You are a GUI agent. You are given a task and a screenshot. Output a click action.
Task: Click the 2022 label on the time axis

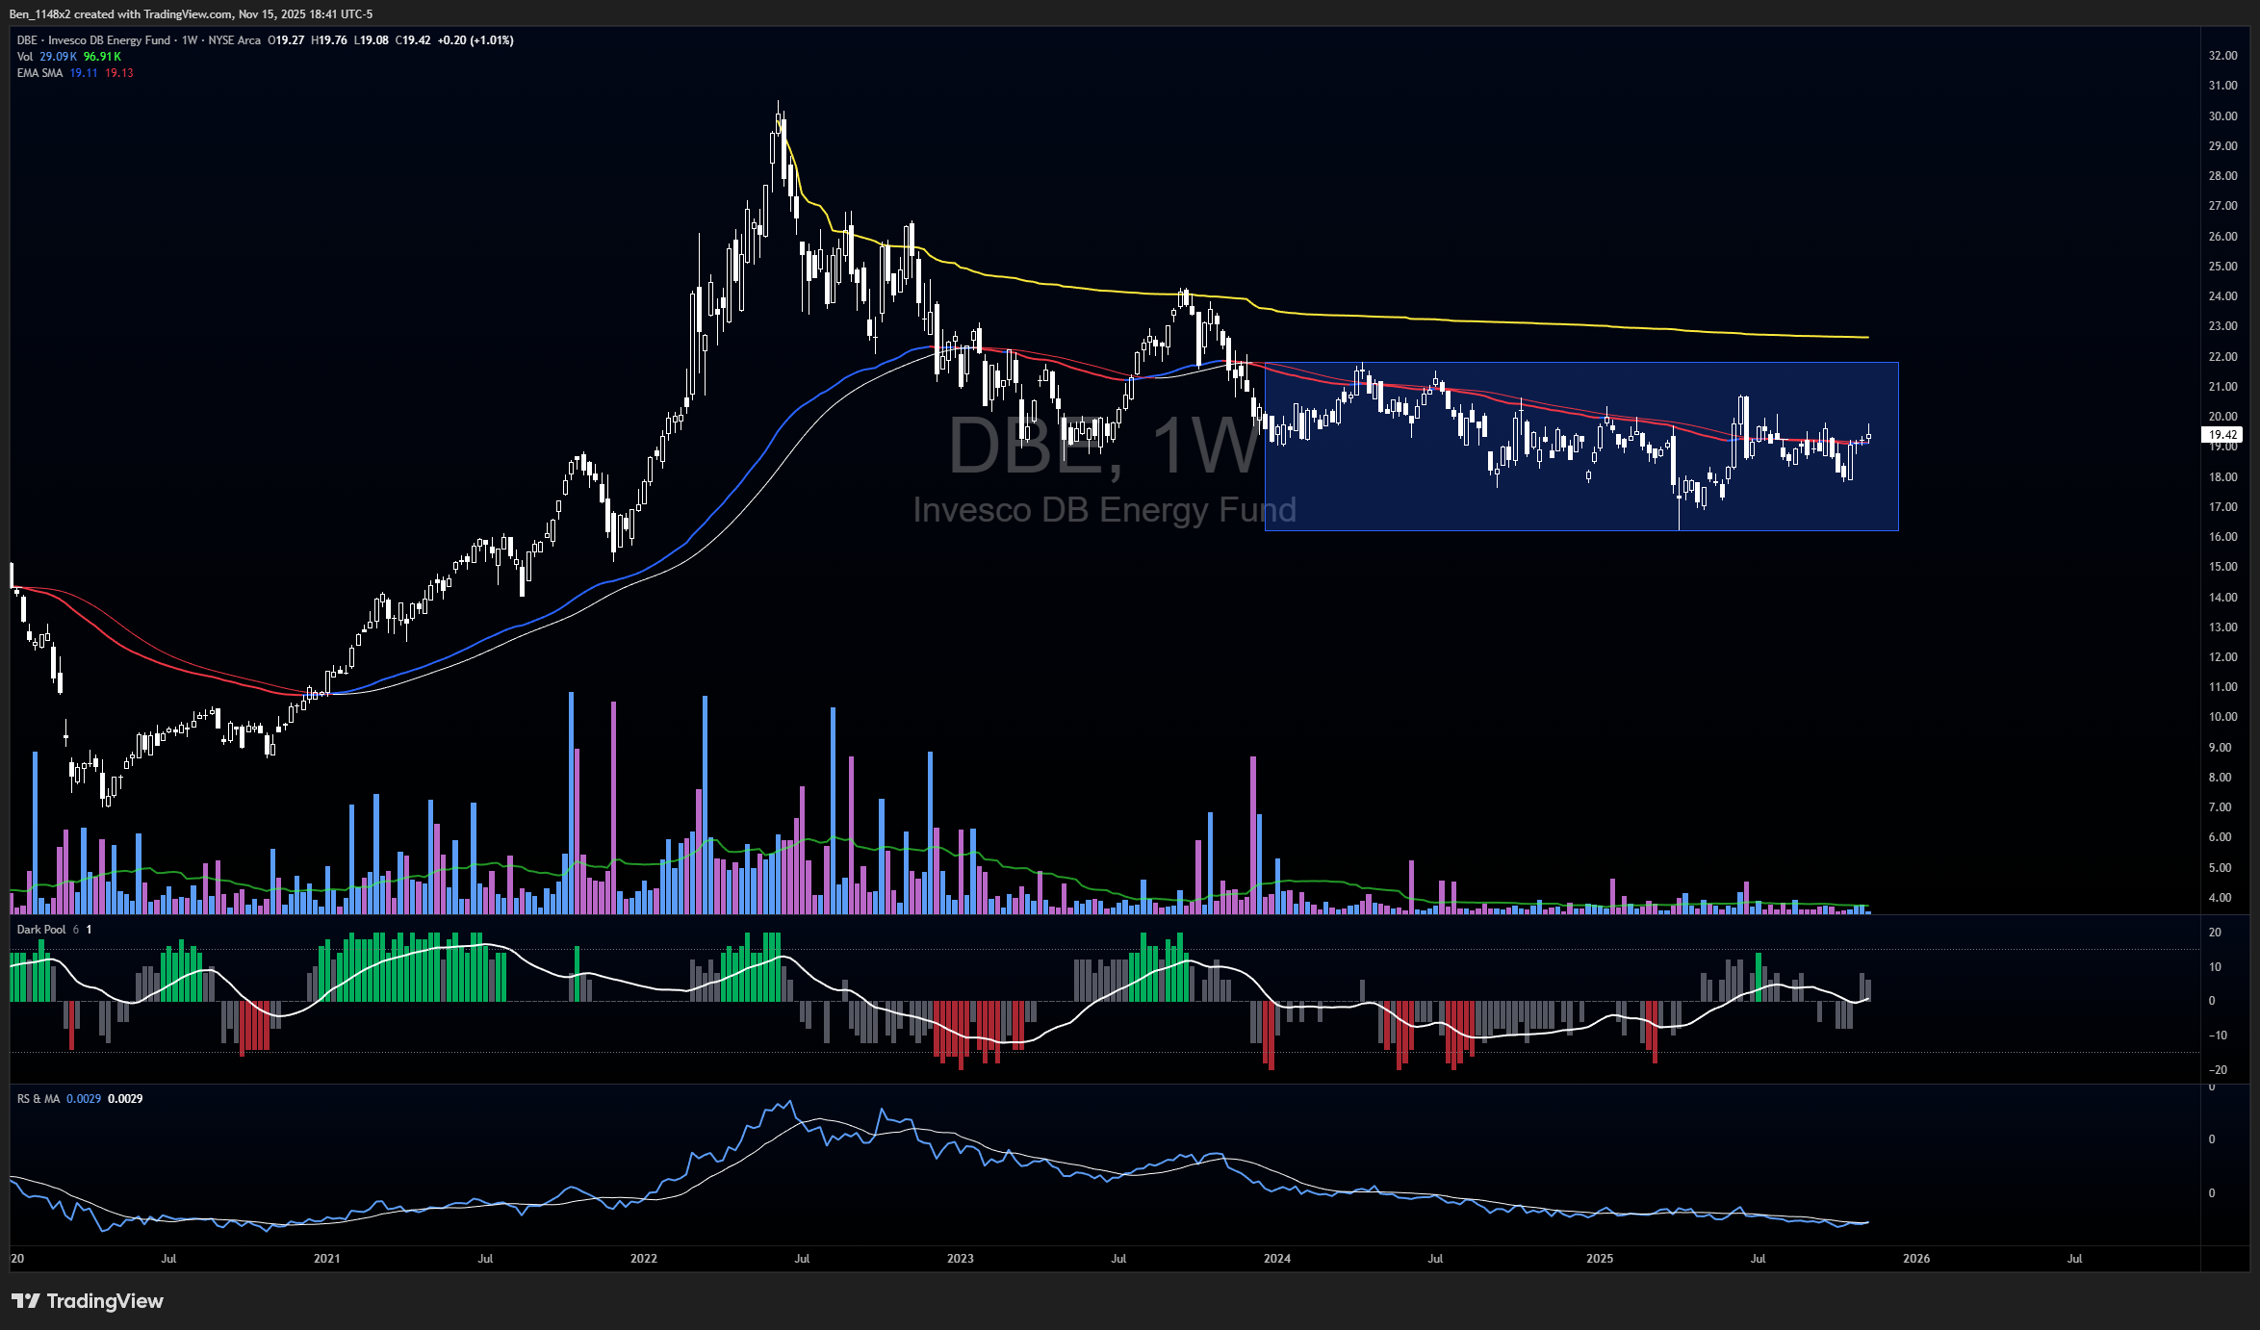click(x=643, y=1259)
